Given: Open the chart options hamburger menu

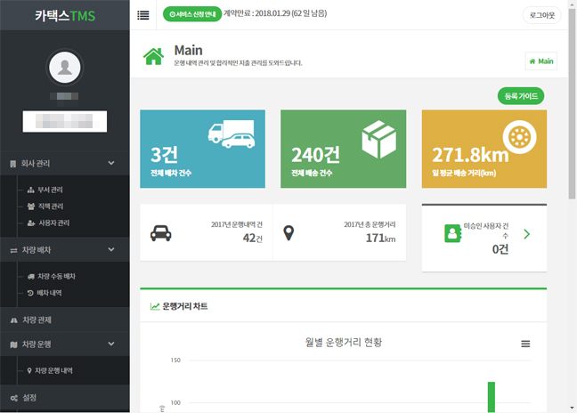Looking at the screenshot, I should (525, 344).
